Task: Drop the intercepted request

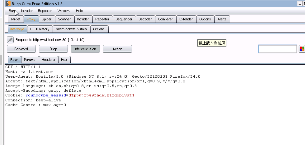Action: pyautogui.click(x=53, y=49)
